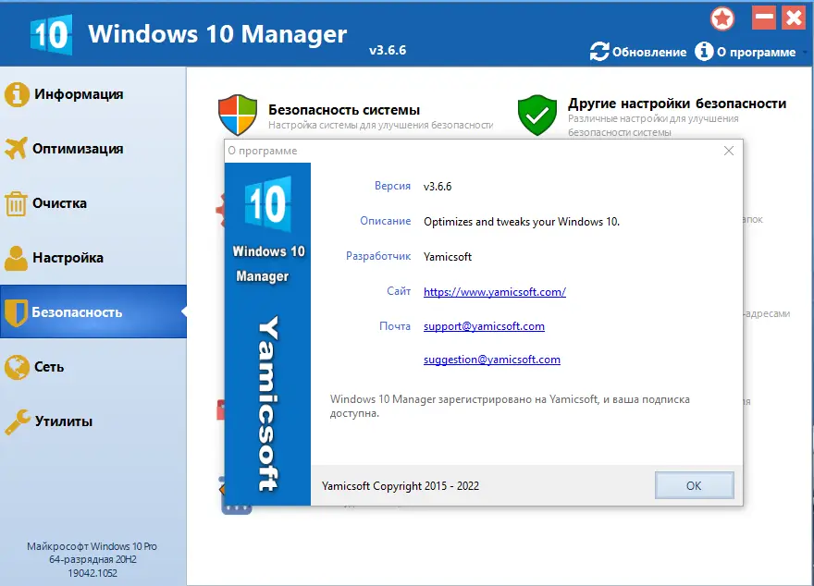Open О программе in the header

[745, 52]
